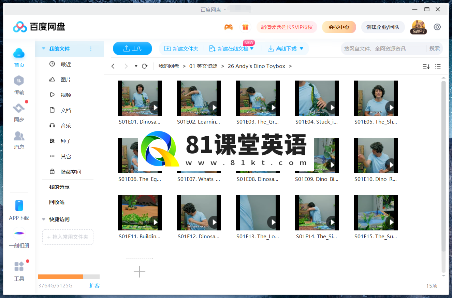The width and height of the screenshot is (452, 298).
Task: Open the S01E04 Stuck_i... video thumbnail
Action: point(317,98)
